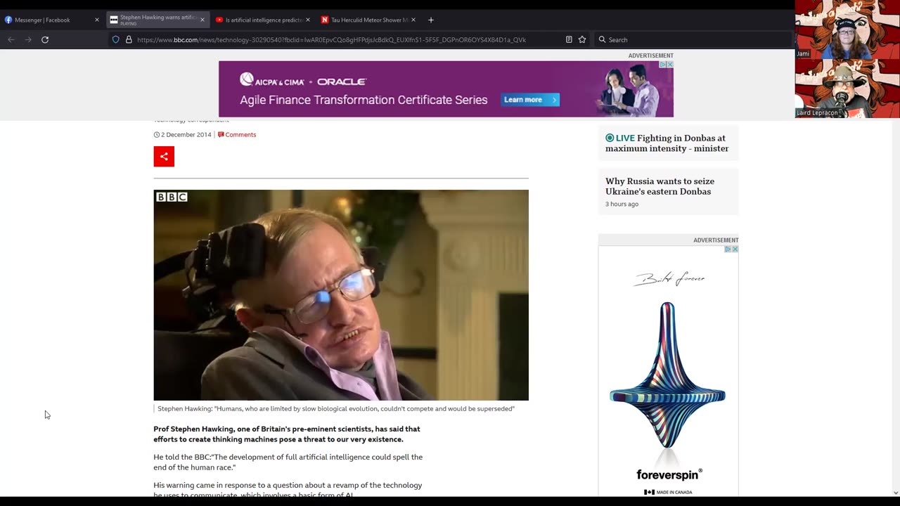The height and width of the screenshot is (506, 900).
Task: Close the artificial intelligence YouTube tab
Action: pos(308,20)
